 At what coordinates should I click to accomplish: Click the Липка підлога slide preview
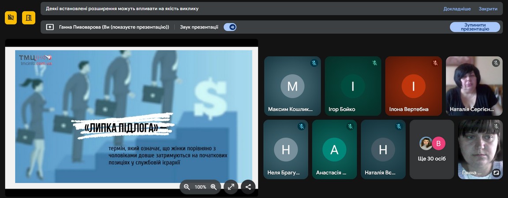coord(132,117)
